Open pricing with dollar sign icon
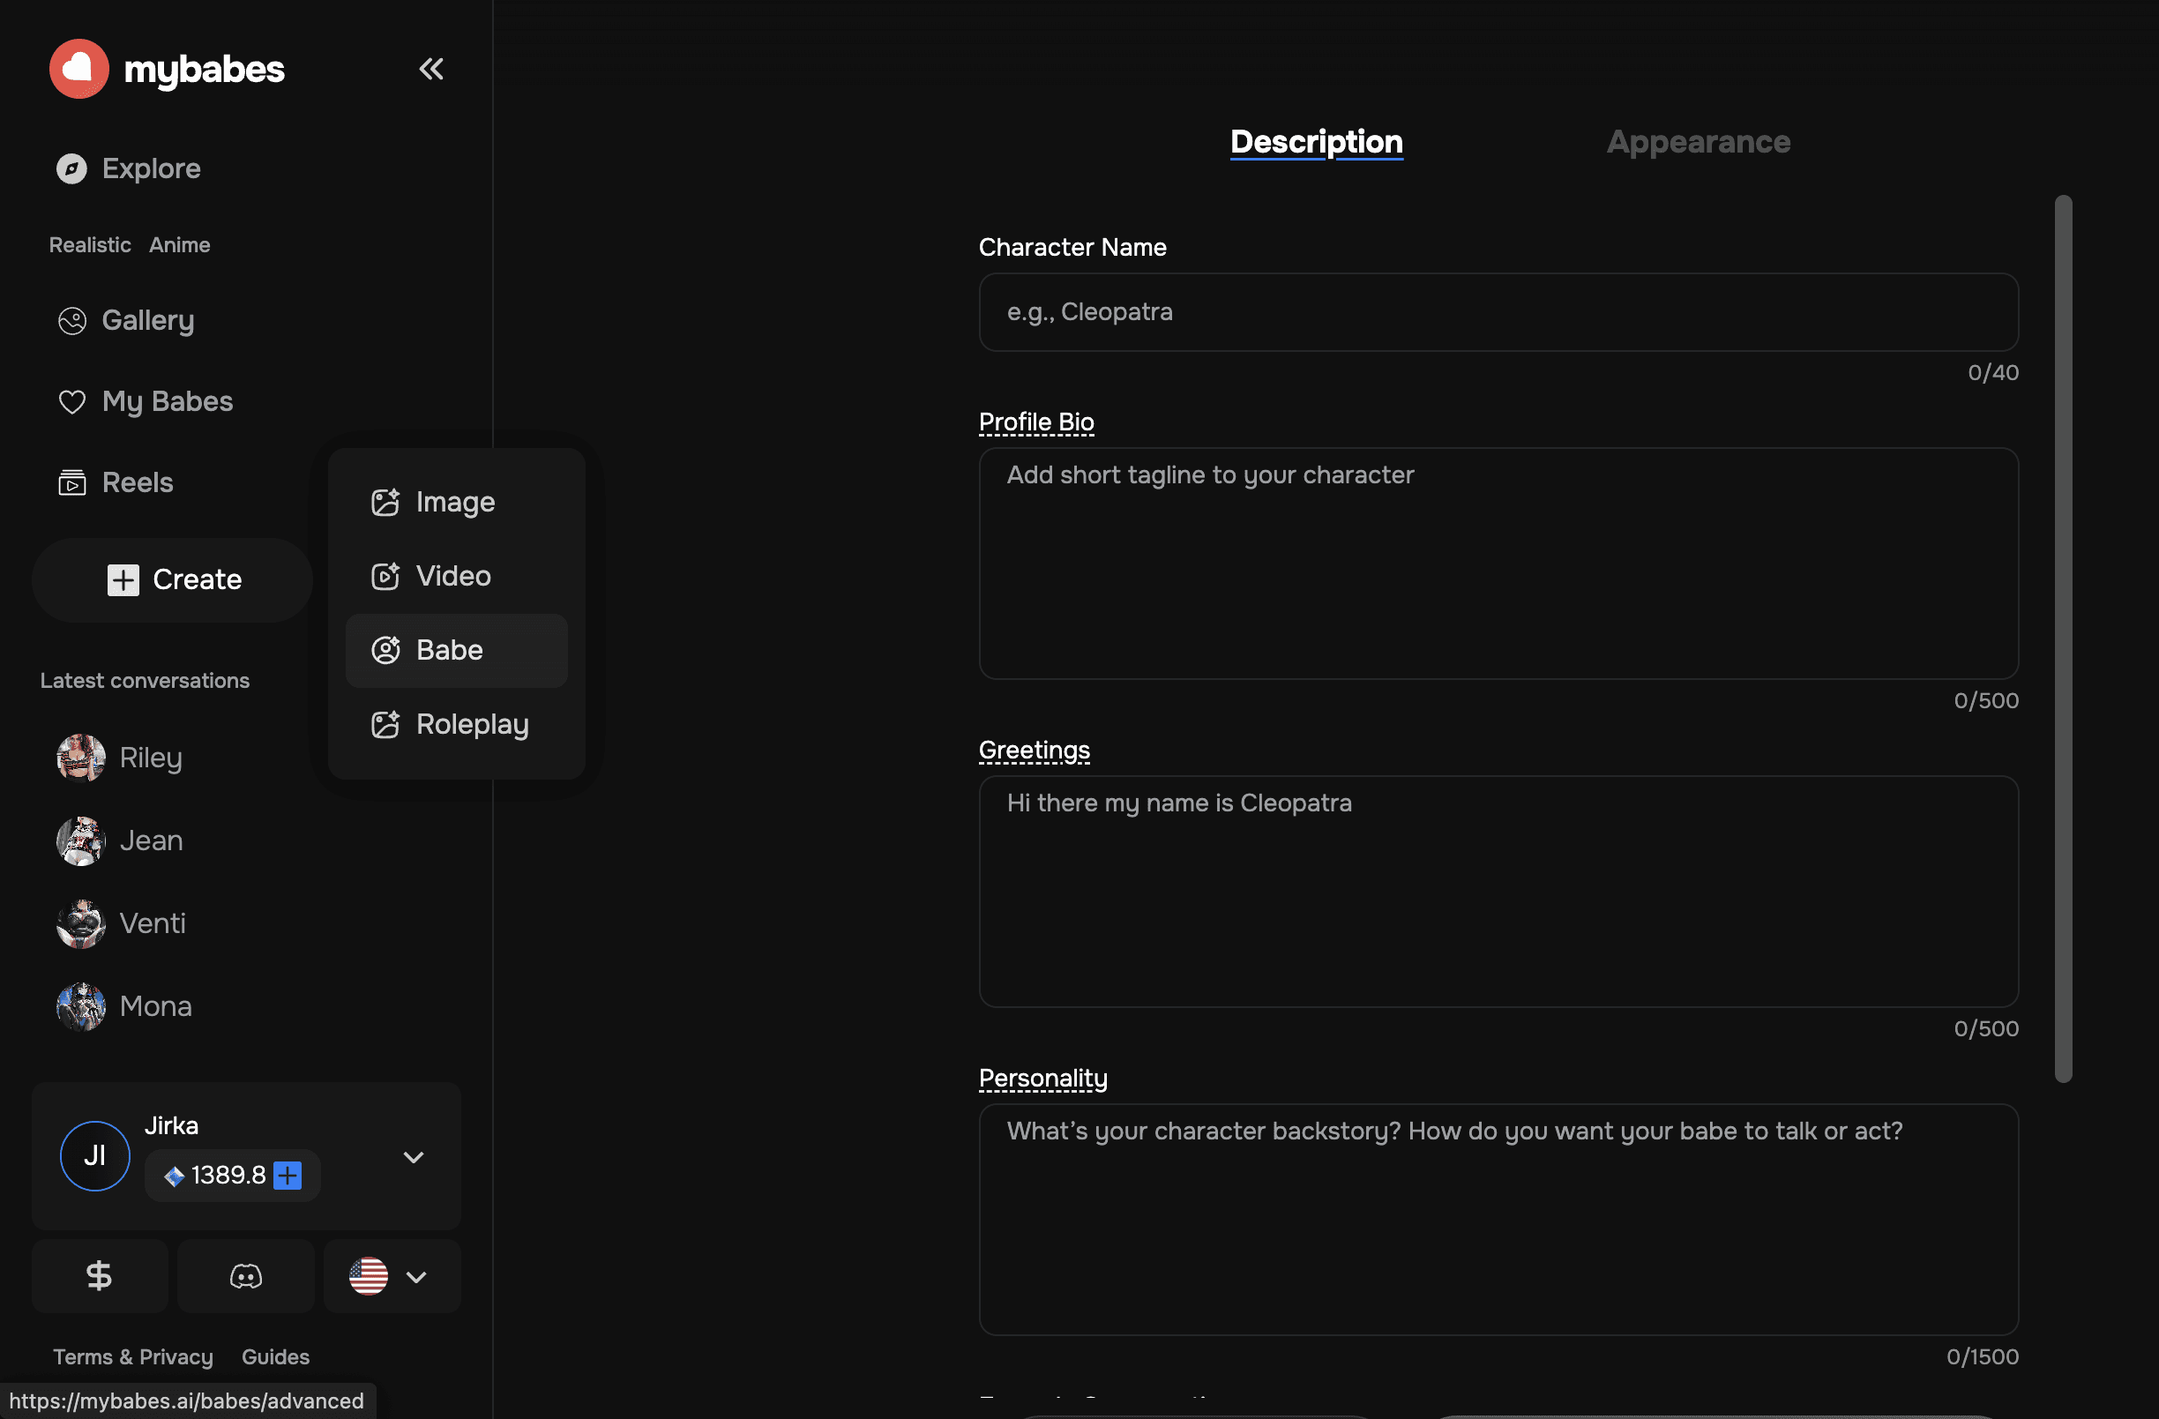2159x1419 pixels. [99, 1276]
